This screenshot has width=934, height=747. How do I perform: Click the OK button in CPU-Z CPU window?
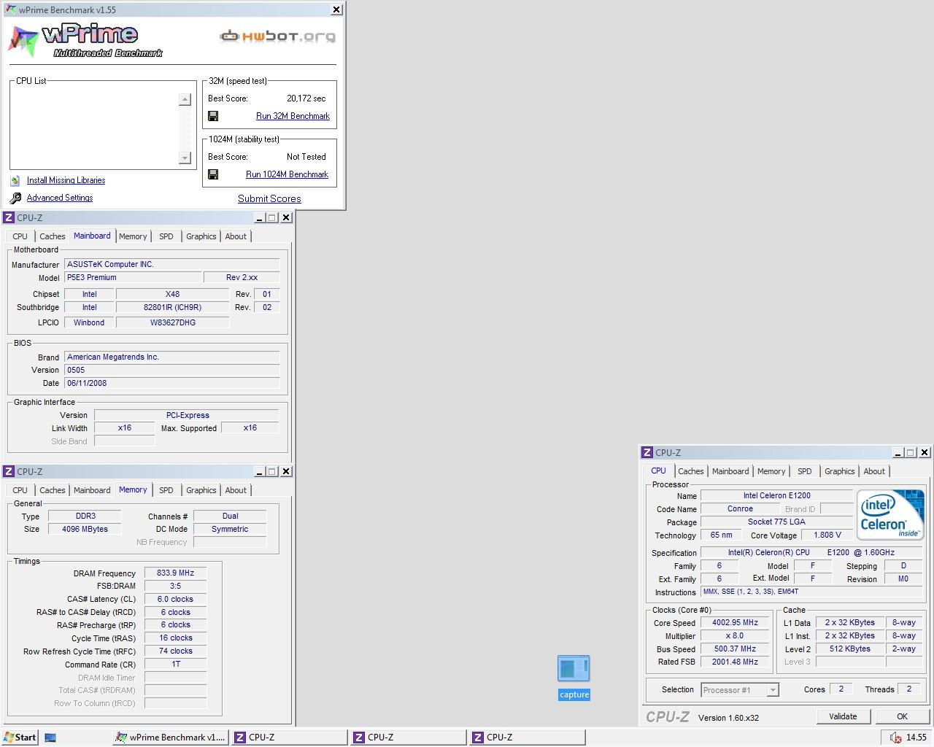pos(902,716)
